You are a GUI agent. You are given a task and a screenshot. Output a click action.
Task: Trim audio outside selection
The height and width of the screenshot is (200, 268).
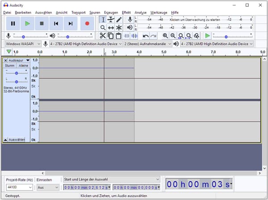point(127,36)
